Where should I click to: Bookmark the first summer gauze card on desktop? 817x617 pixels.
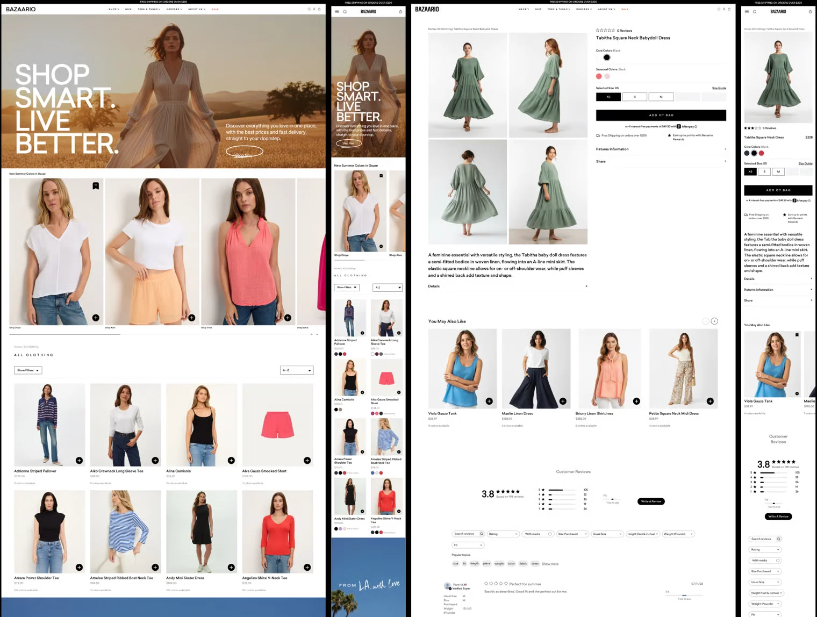(96, 186)
